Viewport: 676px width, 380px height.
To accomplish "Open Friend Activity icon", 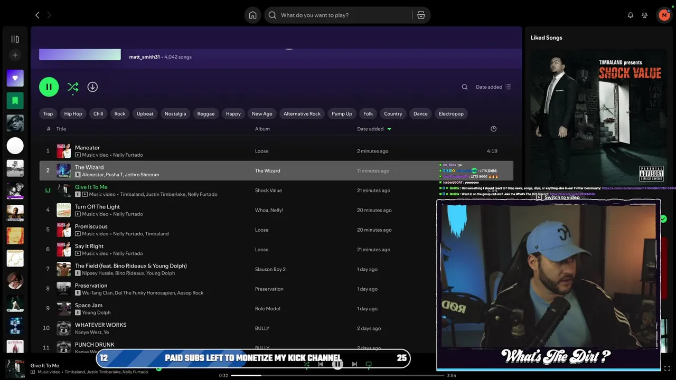I will (645, 15).
